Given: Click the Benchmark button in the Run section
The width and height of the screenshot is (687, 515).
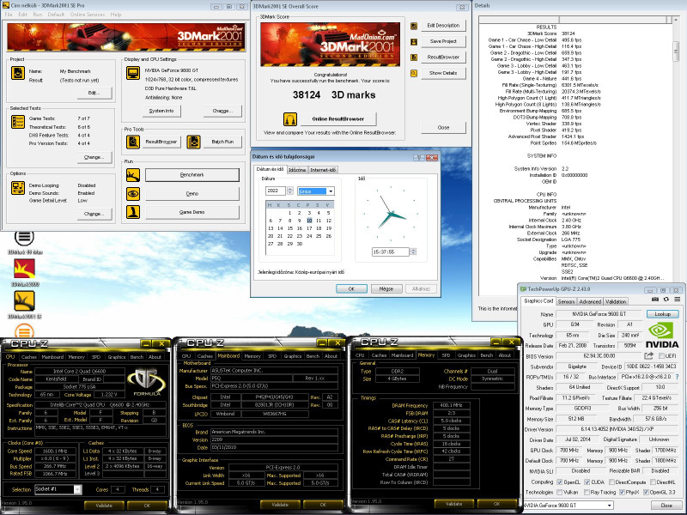Looking at the screenshot, I should [x=192, y=175].
